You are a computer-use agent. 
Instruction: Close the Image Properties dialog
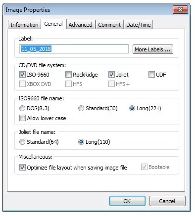[180, 10]
